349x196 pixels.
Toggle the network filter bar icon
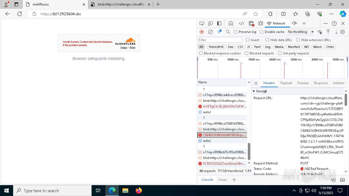219,32
